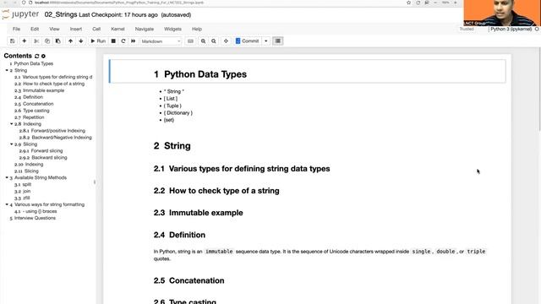Bookmark page with star icon in browser
The height and width of the screenshot is (304, 541).
pos(408,3)
